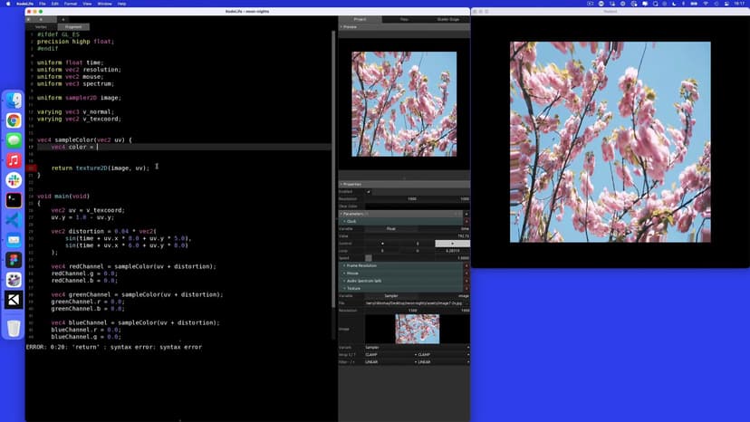This screenshot has height=422, width=750.
Task: Remove the Clock parameter with red button
Action: coord(466,221)
